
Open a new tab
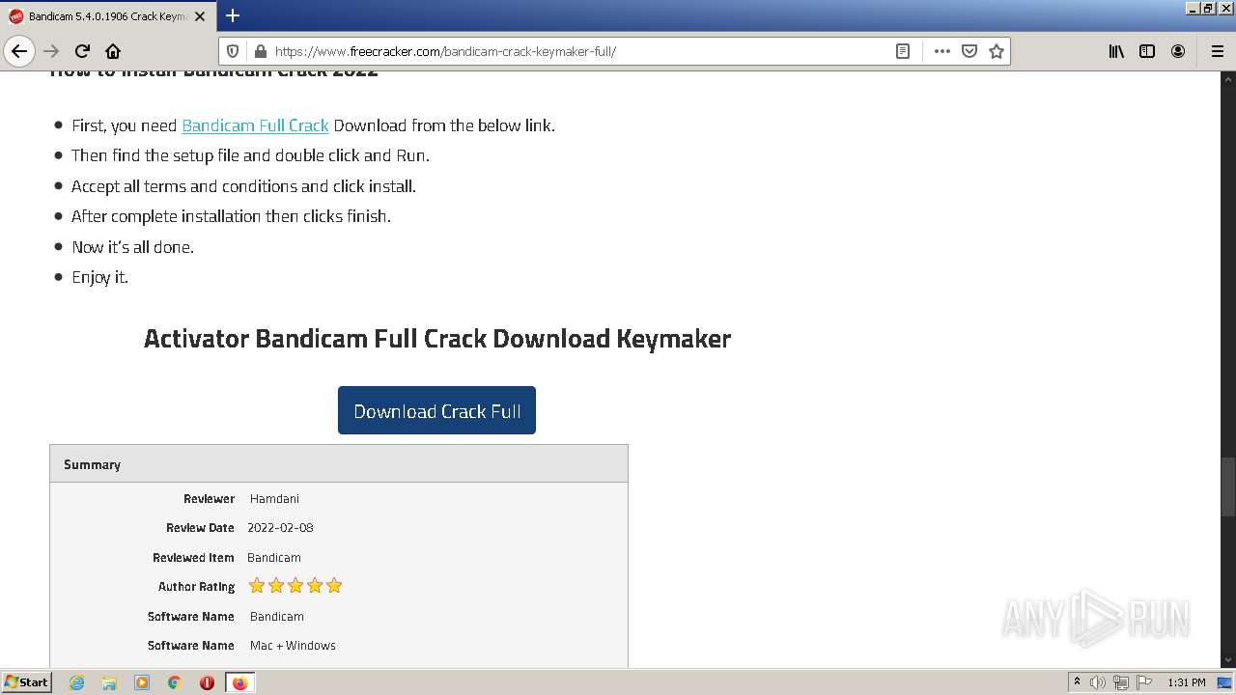(233, 15)
